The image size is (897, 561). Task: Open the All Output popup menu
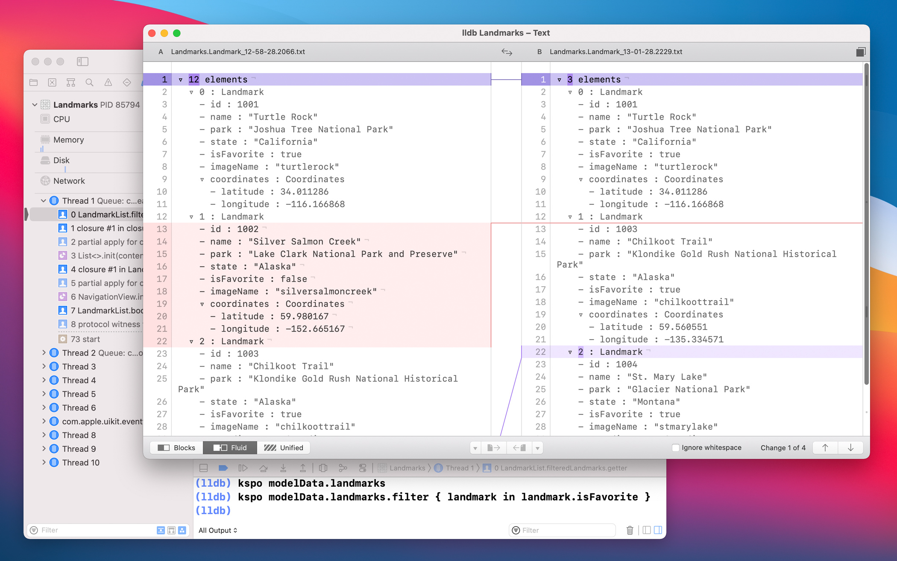point(218,530)
